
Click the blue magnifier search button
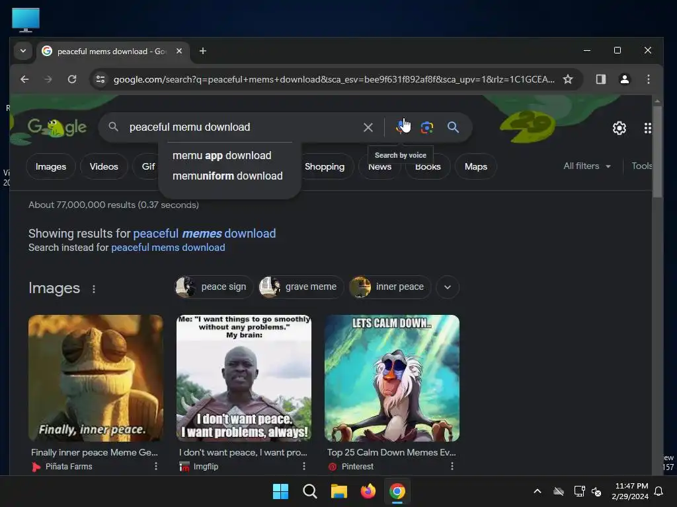(x=453, y=127)
